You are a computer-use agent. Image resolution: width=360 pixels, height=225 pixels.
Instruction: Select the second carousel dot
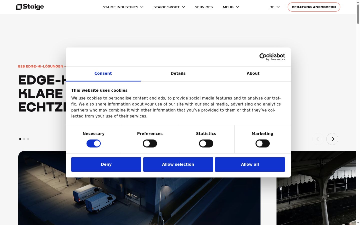(24, 139)
